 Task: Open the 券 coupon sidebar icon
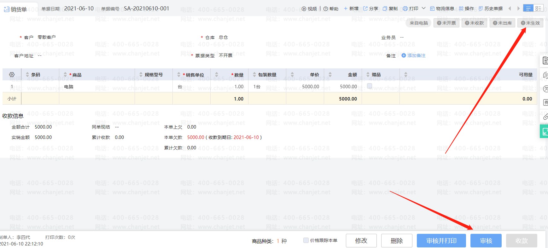point(545,102)
